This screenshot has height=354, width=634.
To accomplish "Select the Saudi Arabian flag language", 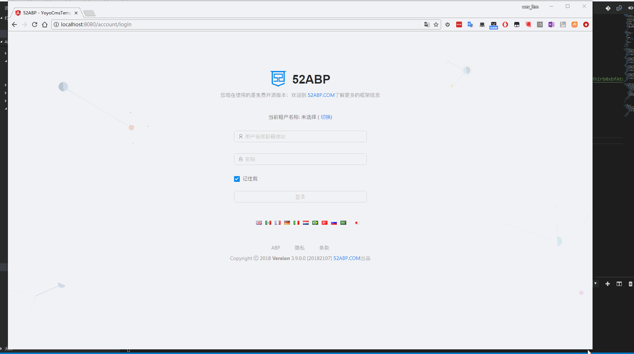I will (x=343, y=223).
